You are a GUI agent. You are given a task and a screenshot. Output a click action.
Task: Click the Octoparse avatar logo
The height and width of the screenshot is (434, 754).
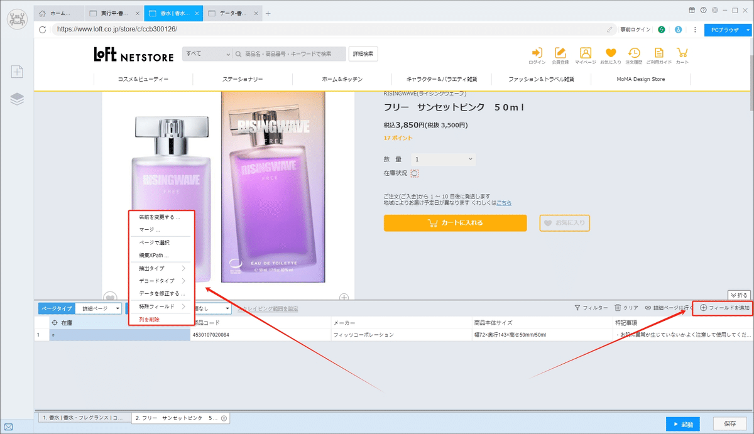point(17,19)
